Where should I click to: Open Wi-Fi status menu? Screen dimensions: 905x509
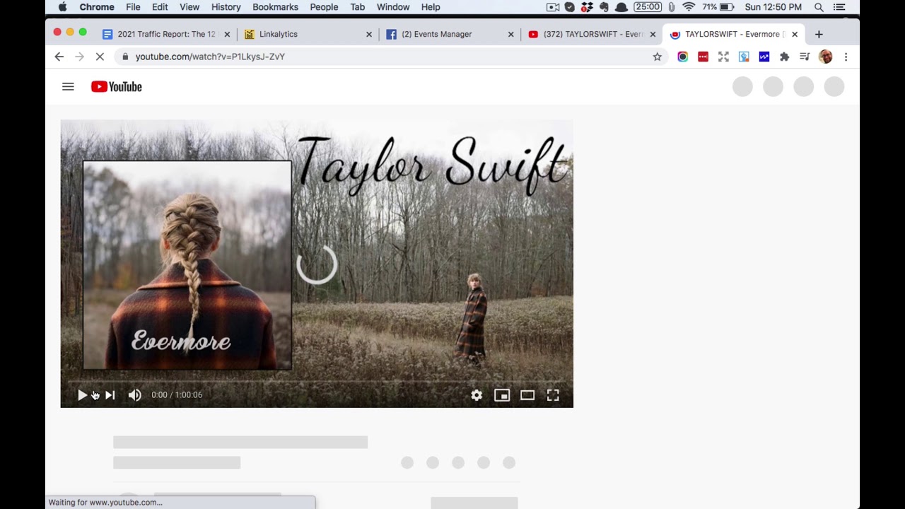point(689,7)
